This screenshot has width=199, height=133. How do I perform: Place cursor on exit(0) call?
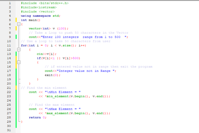pos(52,75)
